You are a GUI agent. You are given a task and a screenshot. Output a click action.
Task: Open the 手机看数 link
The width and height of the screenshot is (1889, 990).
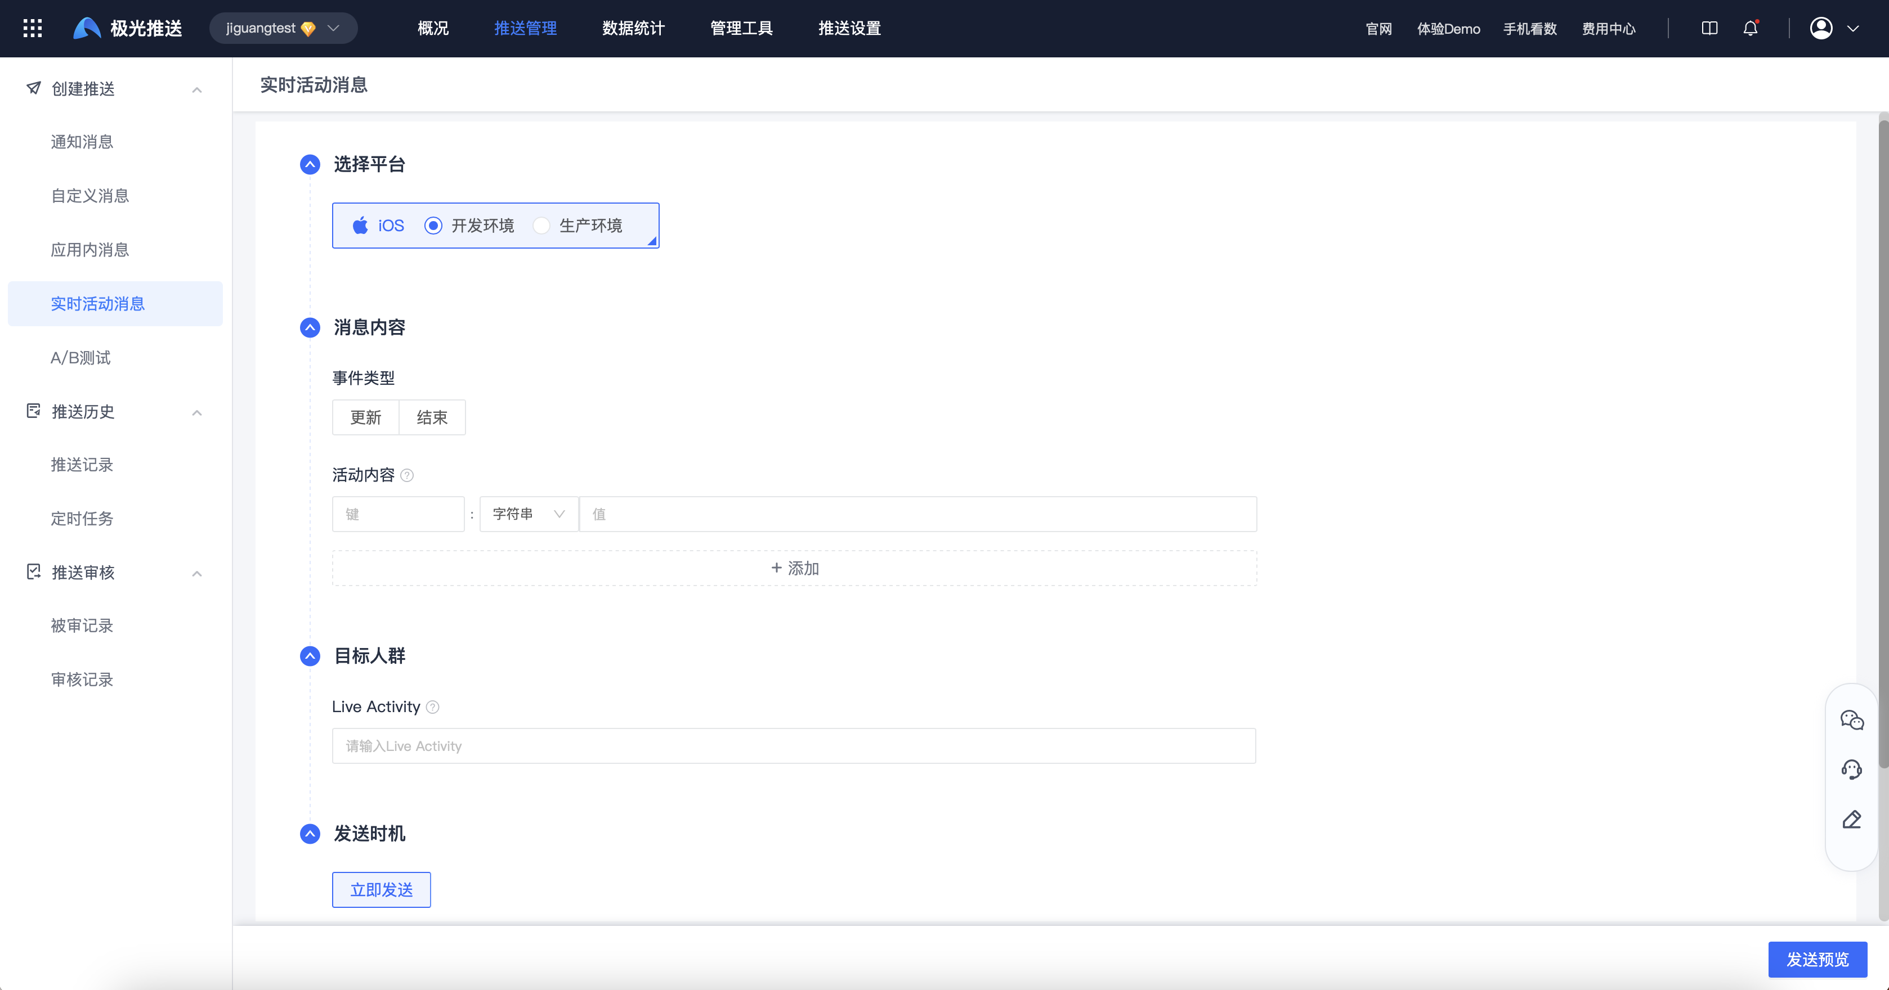[x=1530, y=29]
